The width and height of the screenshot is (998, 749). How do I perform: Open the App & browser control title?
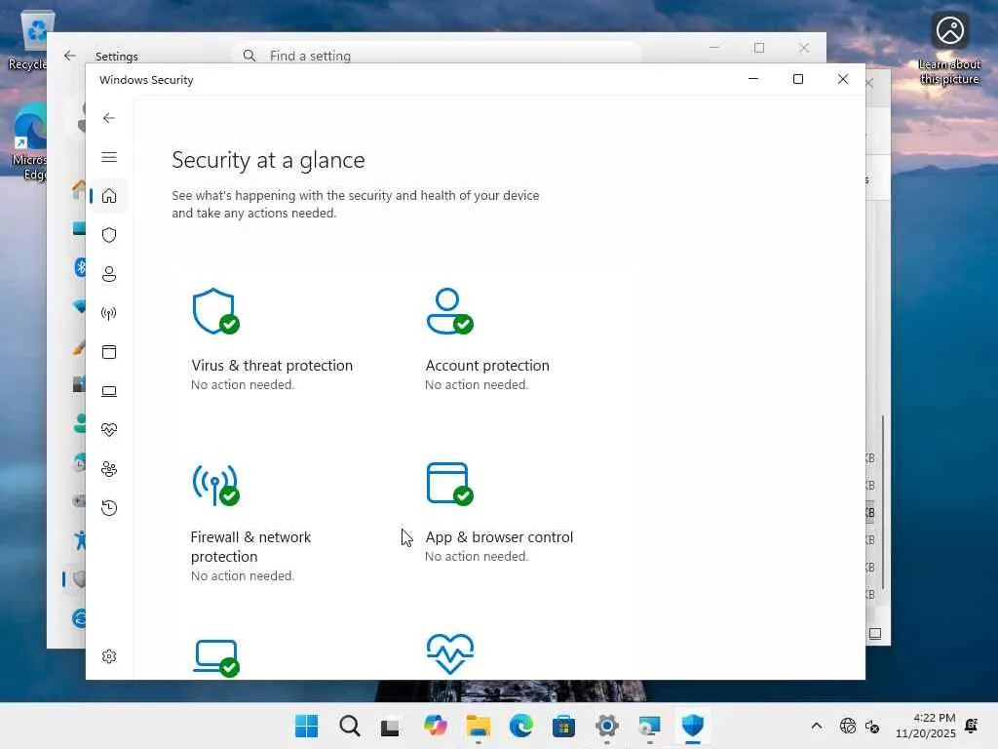[499, 537]
